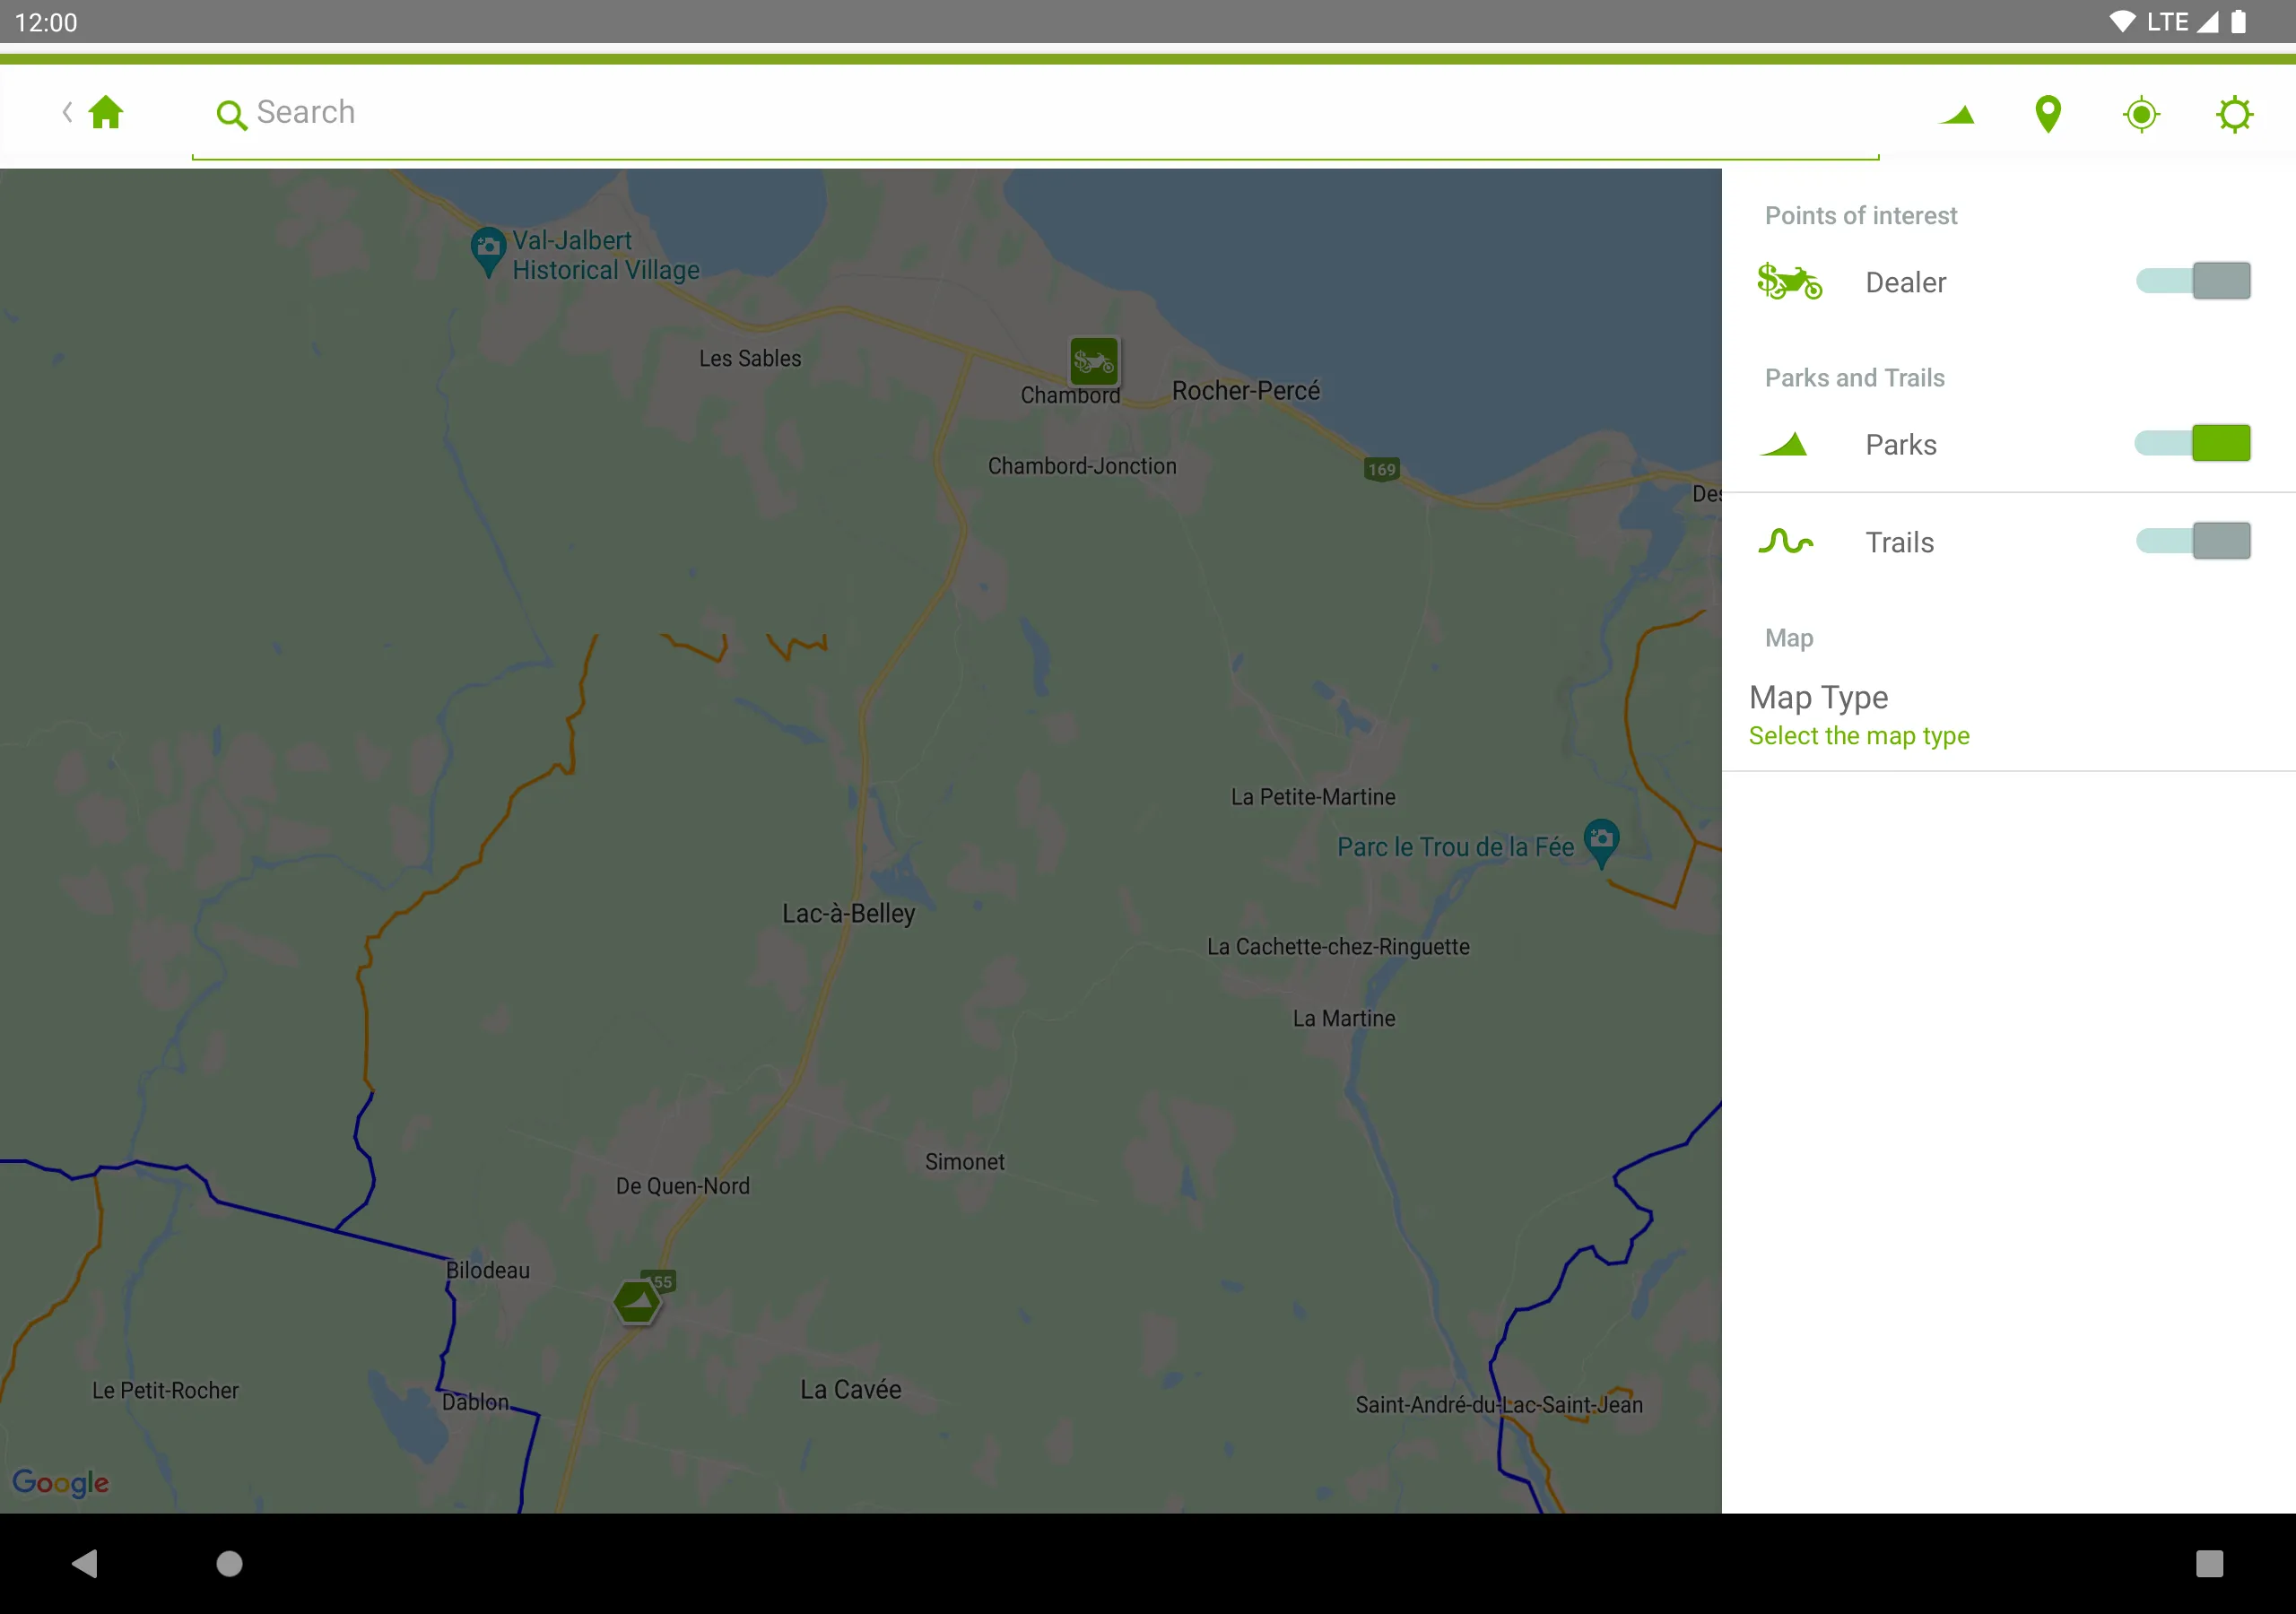Click Select the map type link
Image resolution: width=2296 pixels, height=1614 pixels.
(1857, 733)
